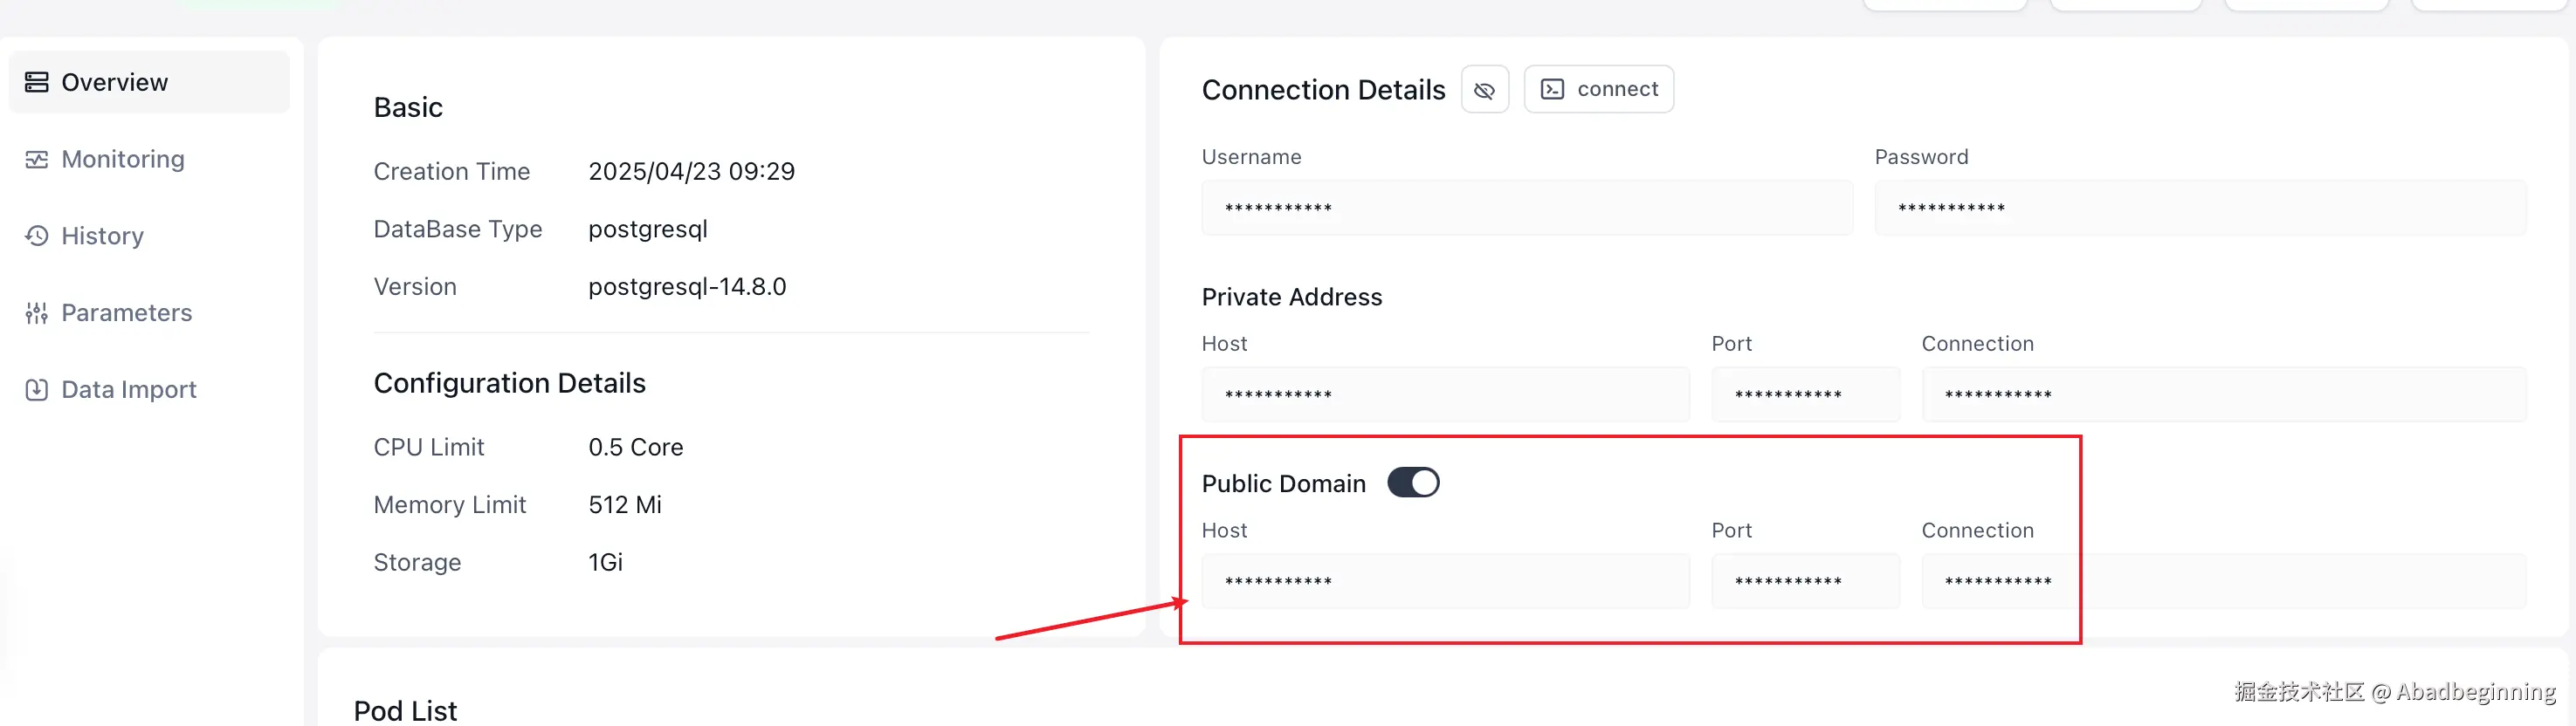Click the Parameters sliders icon

[x=37, y=313]
